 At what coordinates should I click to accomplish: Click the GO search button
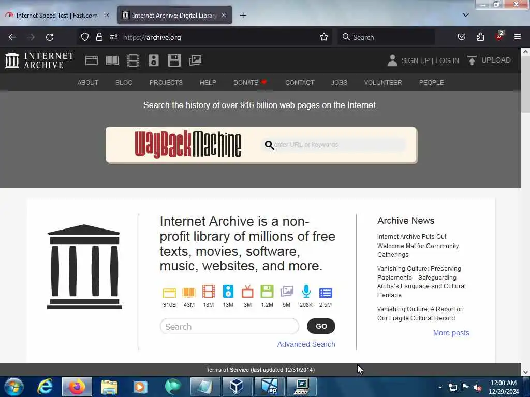[321, 326]
